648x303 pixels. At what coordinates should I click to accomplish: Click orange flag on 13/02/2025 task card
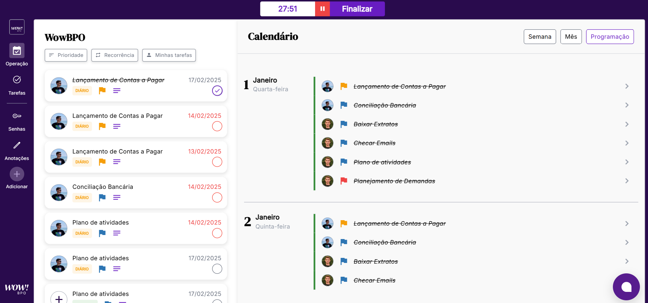pos(102,162)
